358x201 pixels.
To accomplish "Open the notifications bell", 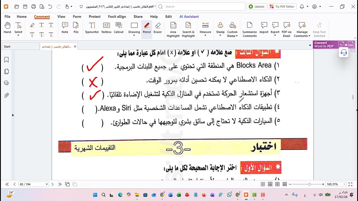I will pos(302,6).
